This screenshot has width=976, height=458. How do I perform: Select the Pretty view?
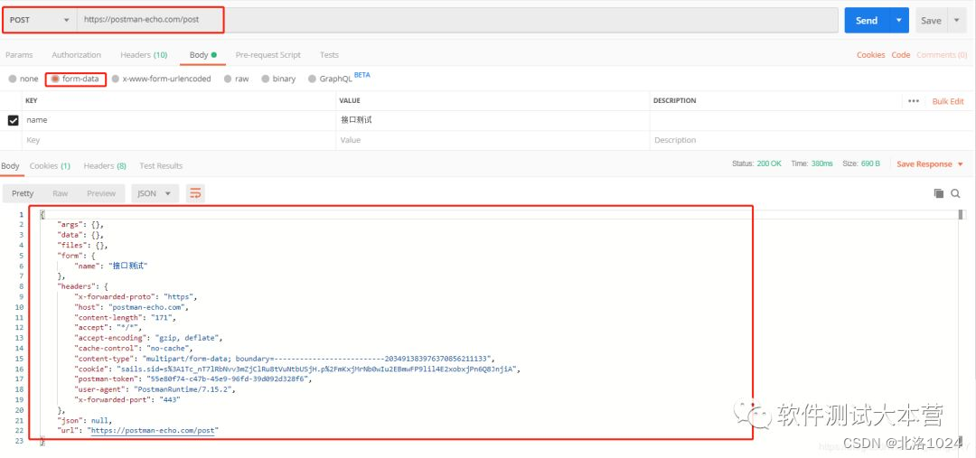pyautogui.click(x=23, y=193)
